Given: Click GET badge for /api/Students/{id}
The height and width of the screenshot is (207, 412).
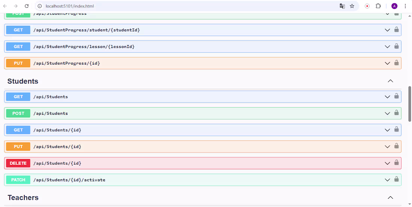Looking at the screenshot, I should pos(18,130).
